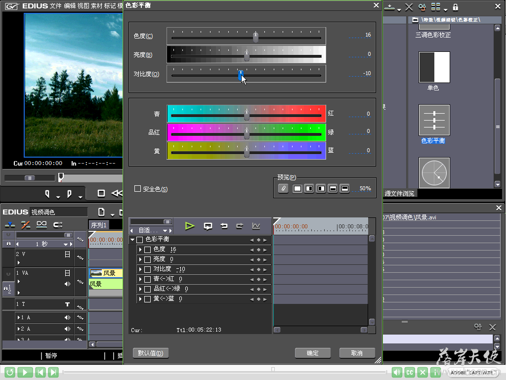Tick the keyframe checkbox for 黄<->蓝
This screenshot has width=506, height=380.
point(147,299)
